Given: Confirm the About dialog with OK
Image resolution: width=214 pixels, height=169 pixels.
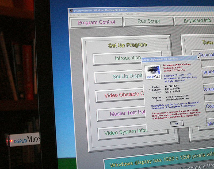Looking at the screenshot, I should (x=177, y=124).
